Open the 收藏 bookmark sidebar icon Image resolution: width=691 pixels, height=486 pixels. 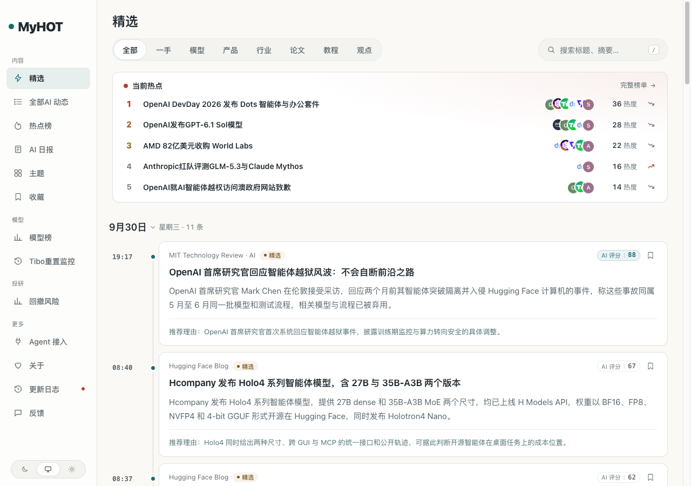(18, 197)
